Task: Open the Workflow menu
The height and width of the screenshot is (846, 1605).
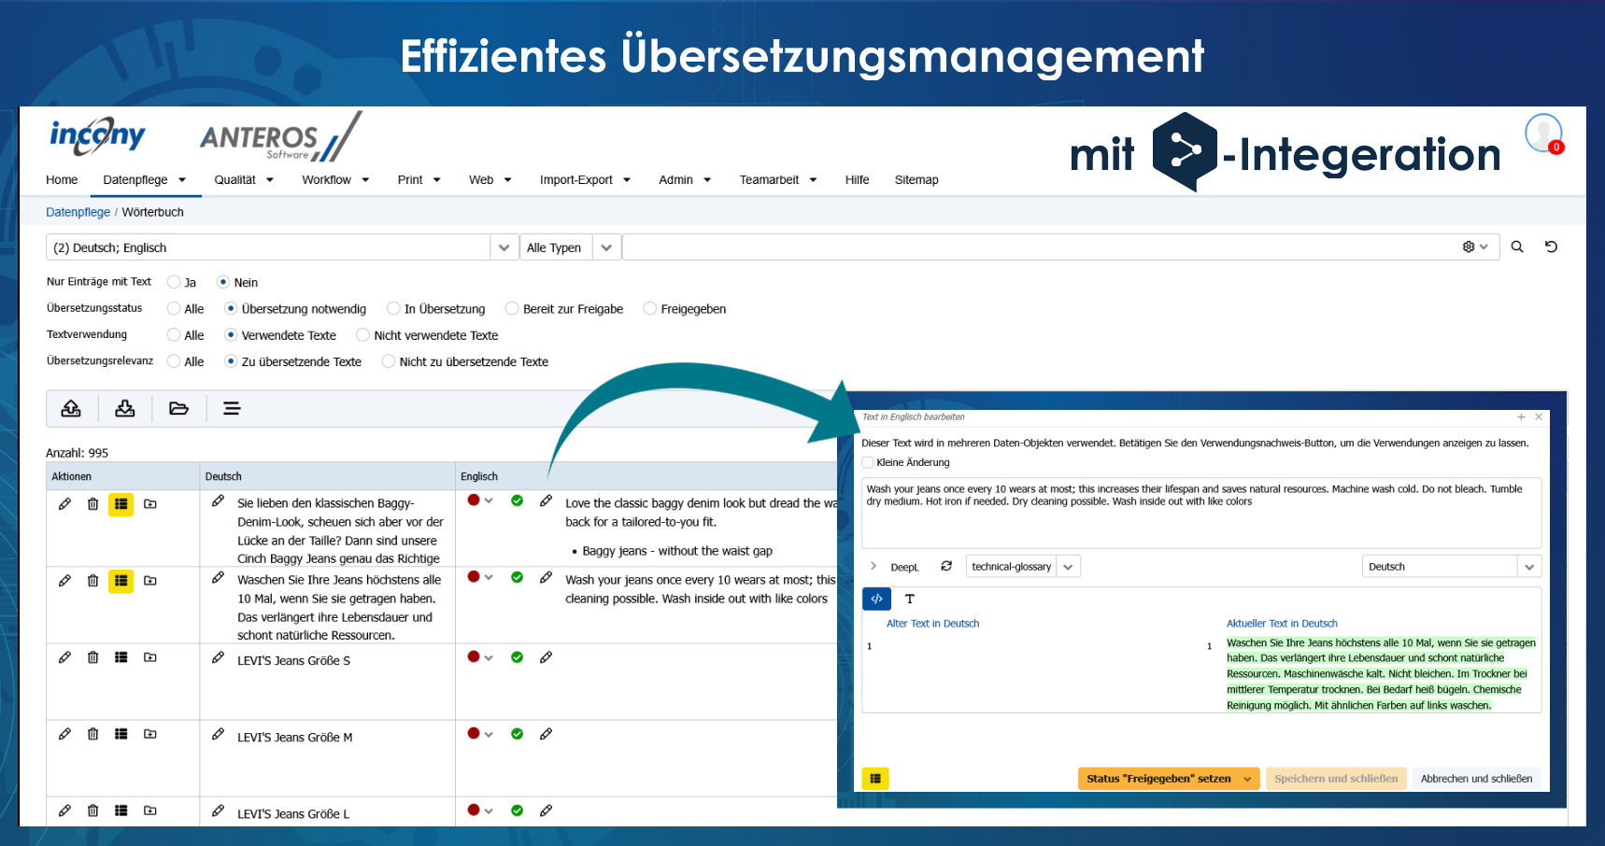Action: click(x=335, y=180)
